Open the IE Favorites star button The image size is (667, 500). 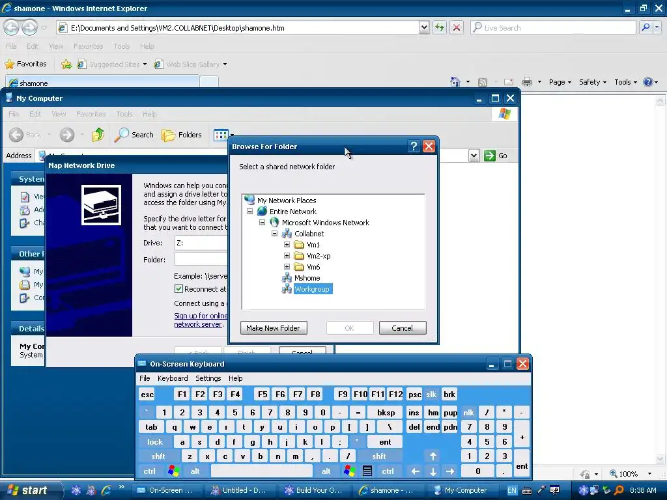coord(26,64)
